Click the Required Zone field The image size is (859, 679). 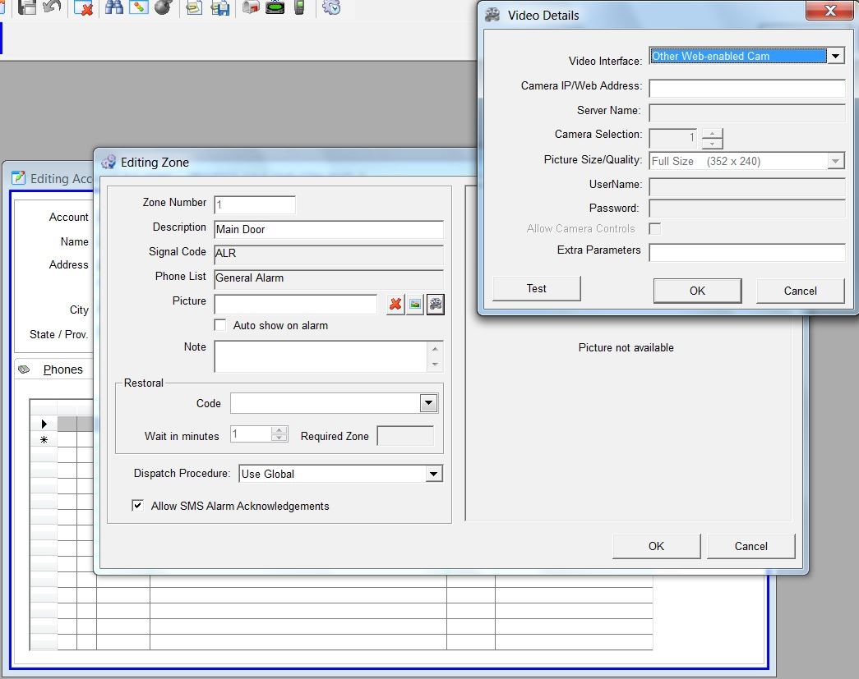pyautogui.click(x=405, y=436)
